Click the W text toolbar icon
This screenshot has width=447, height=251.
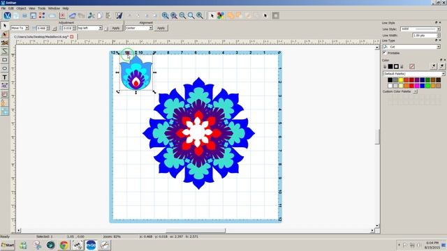pos(119,15)
